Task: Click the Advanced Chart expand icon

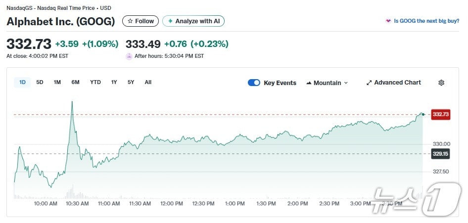Action: 369,83
